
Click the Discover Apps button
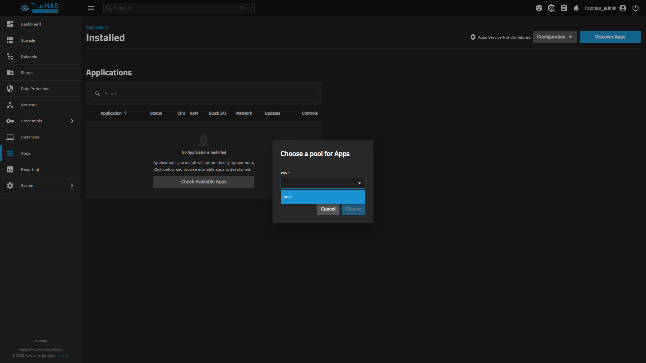(x=610, y=37)
